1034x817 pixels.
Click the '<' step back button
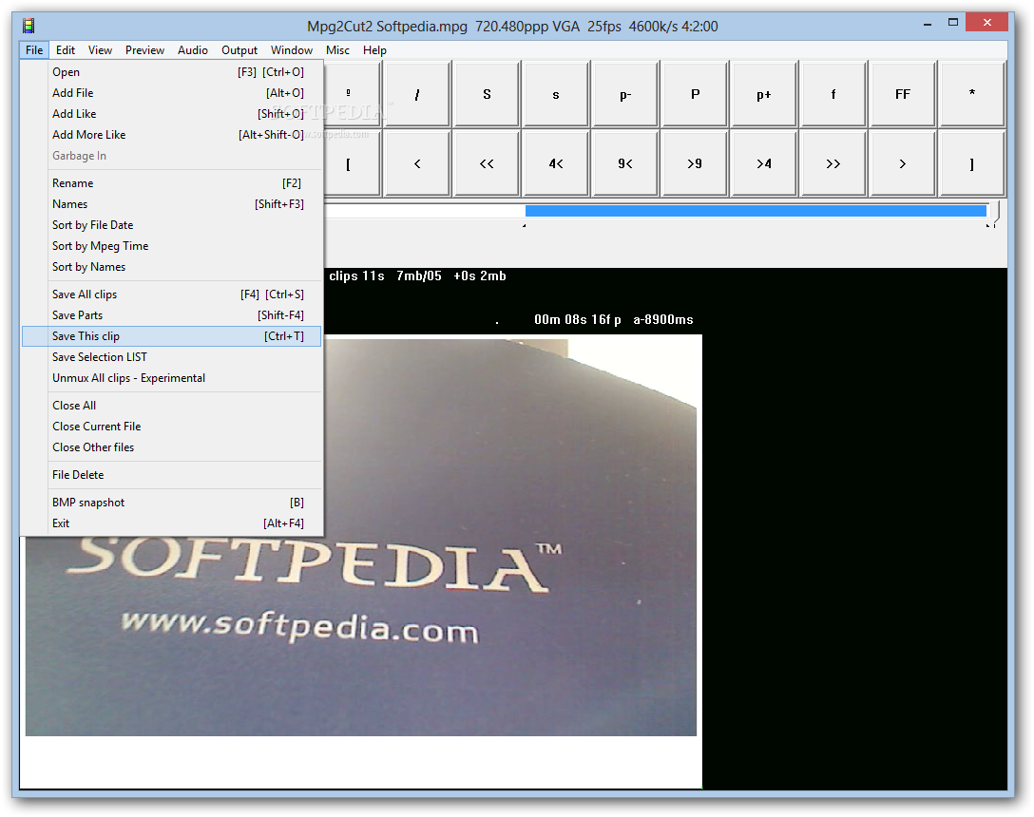417,163
